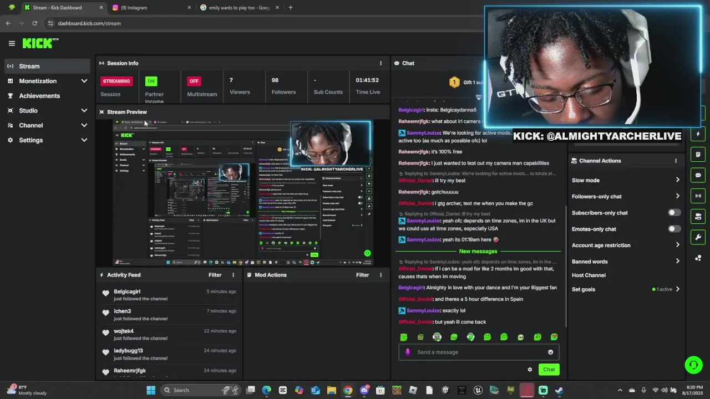Viewport: 710px width, 399px height.
Task: Reload the browser page
Action: point(34,23)
